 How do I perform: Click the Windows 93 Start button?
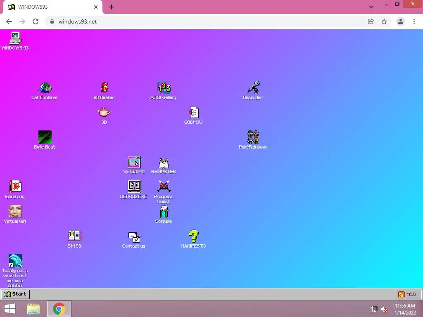(x=15, y=294)
